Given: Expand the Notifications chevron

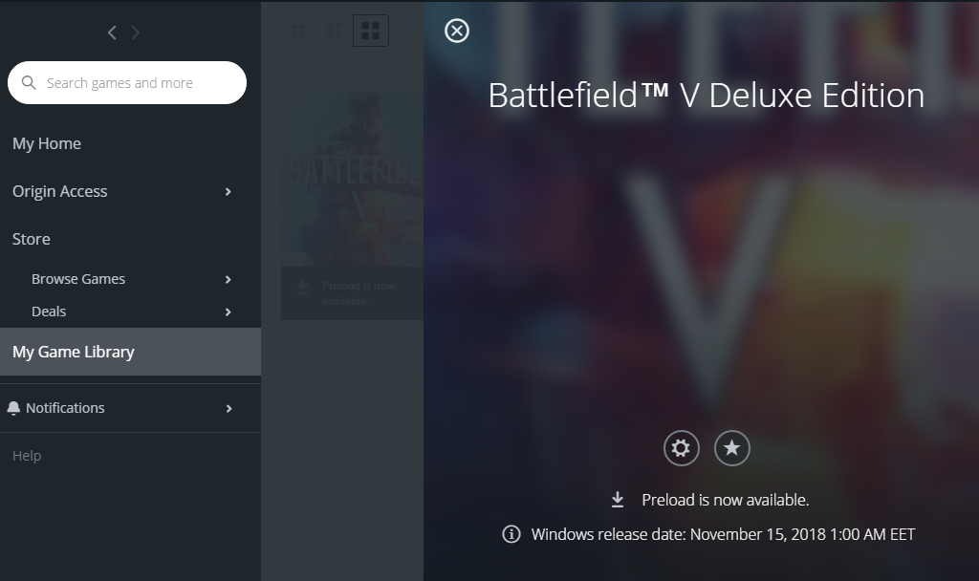Looking at the screenshot, I should click(x=228, y=408).
